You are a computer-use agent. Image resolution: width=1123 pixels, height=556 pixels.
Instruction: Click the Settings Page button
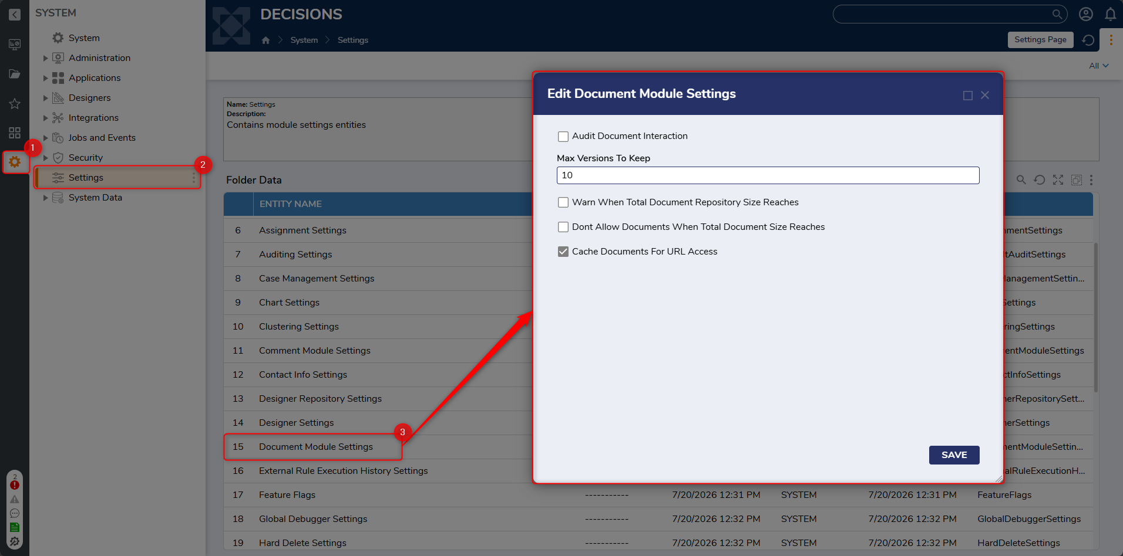coord(1040,40)
